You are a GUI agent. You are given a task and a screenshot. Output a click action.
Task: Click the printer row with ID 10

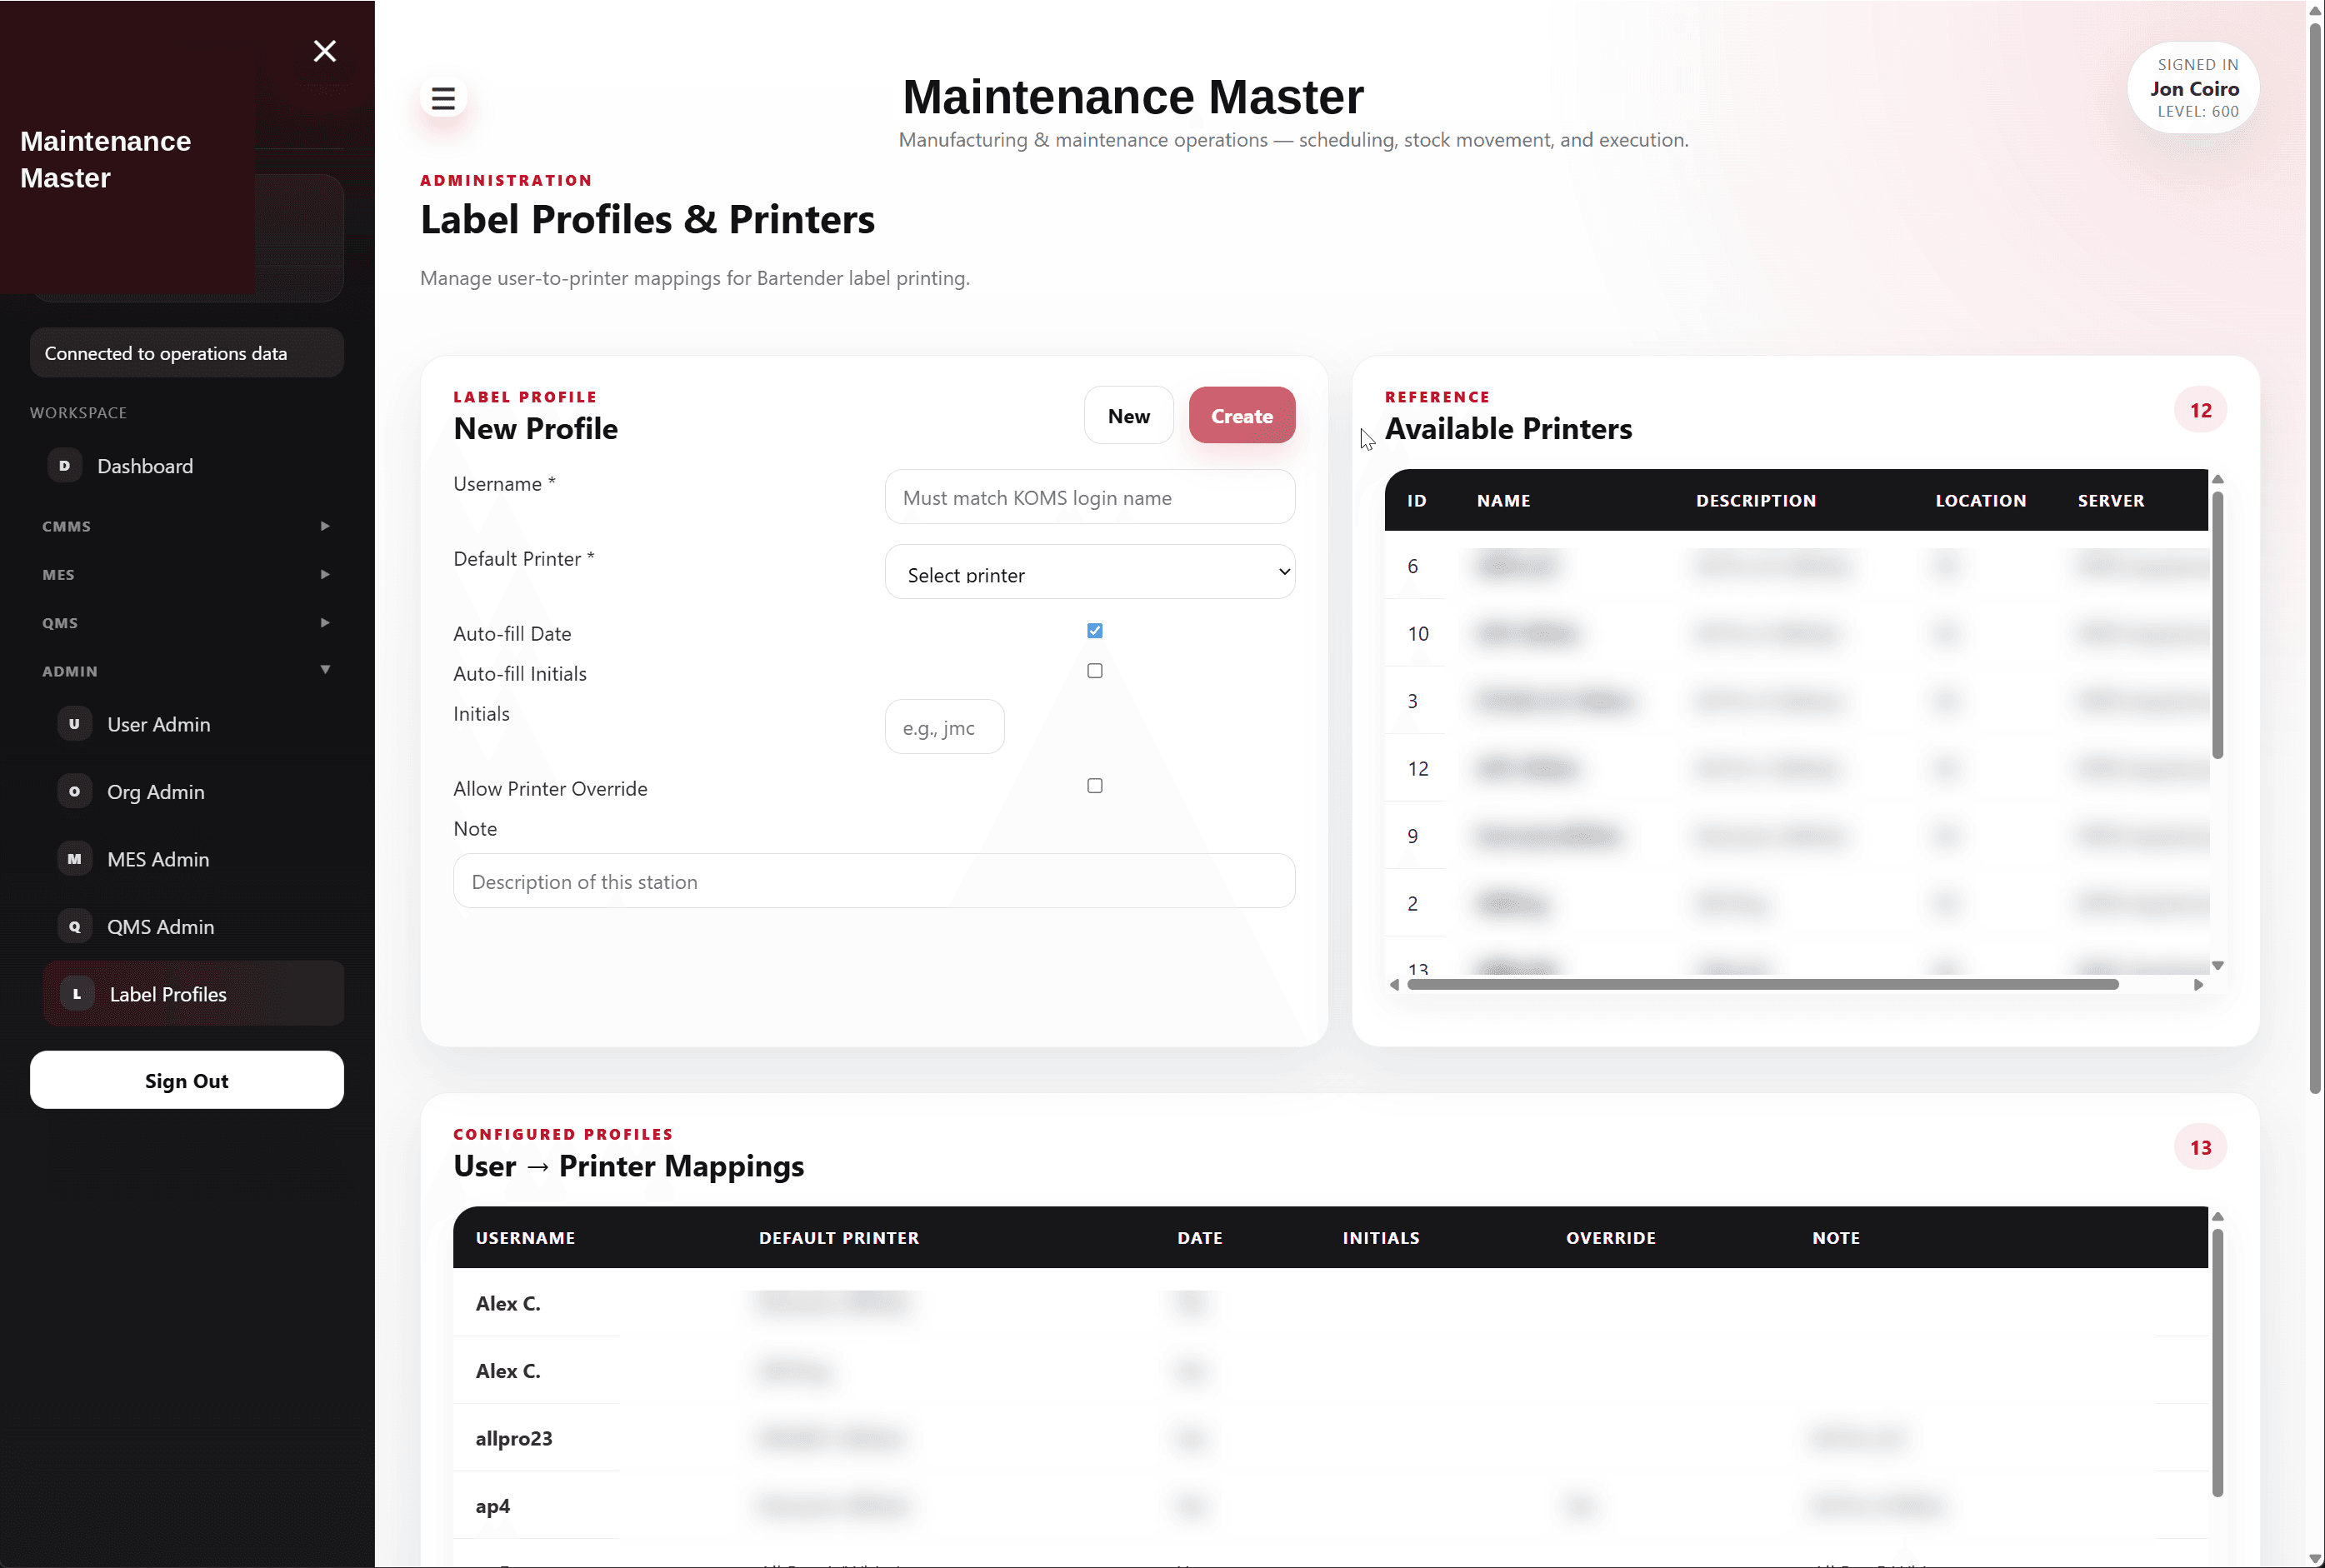coord(1796,634)
